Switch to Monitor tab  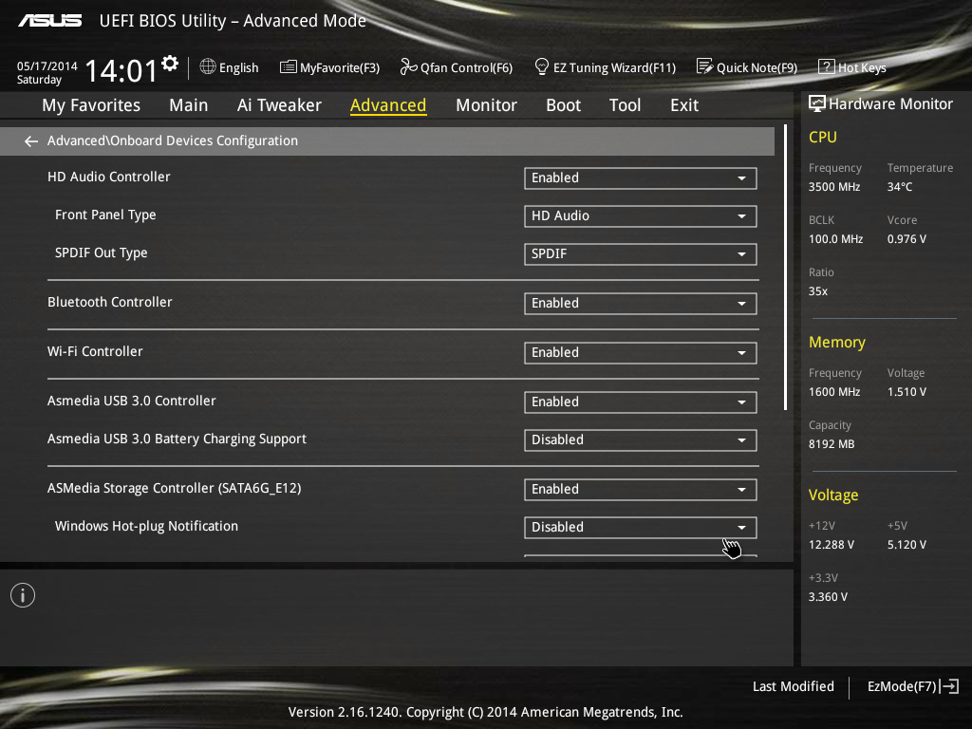pos(486,105)
